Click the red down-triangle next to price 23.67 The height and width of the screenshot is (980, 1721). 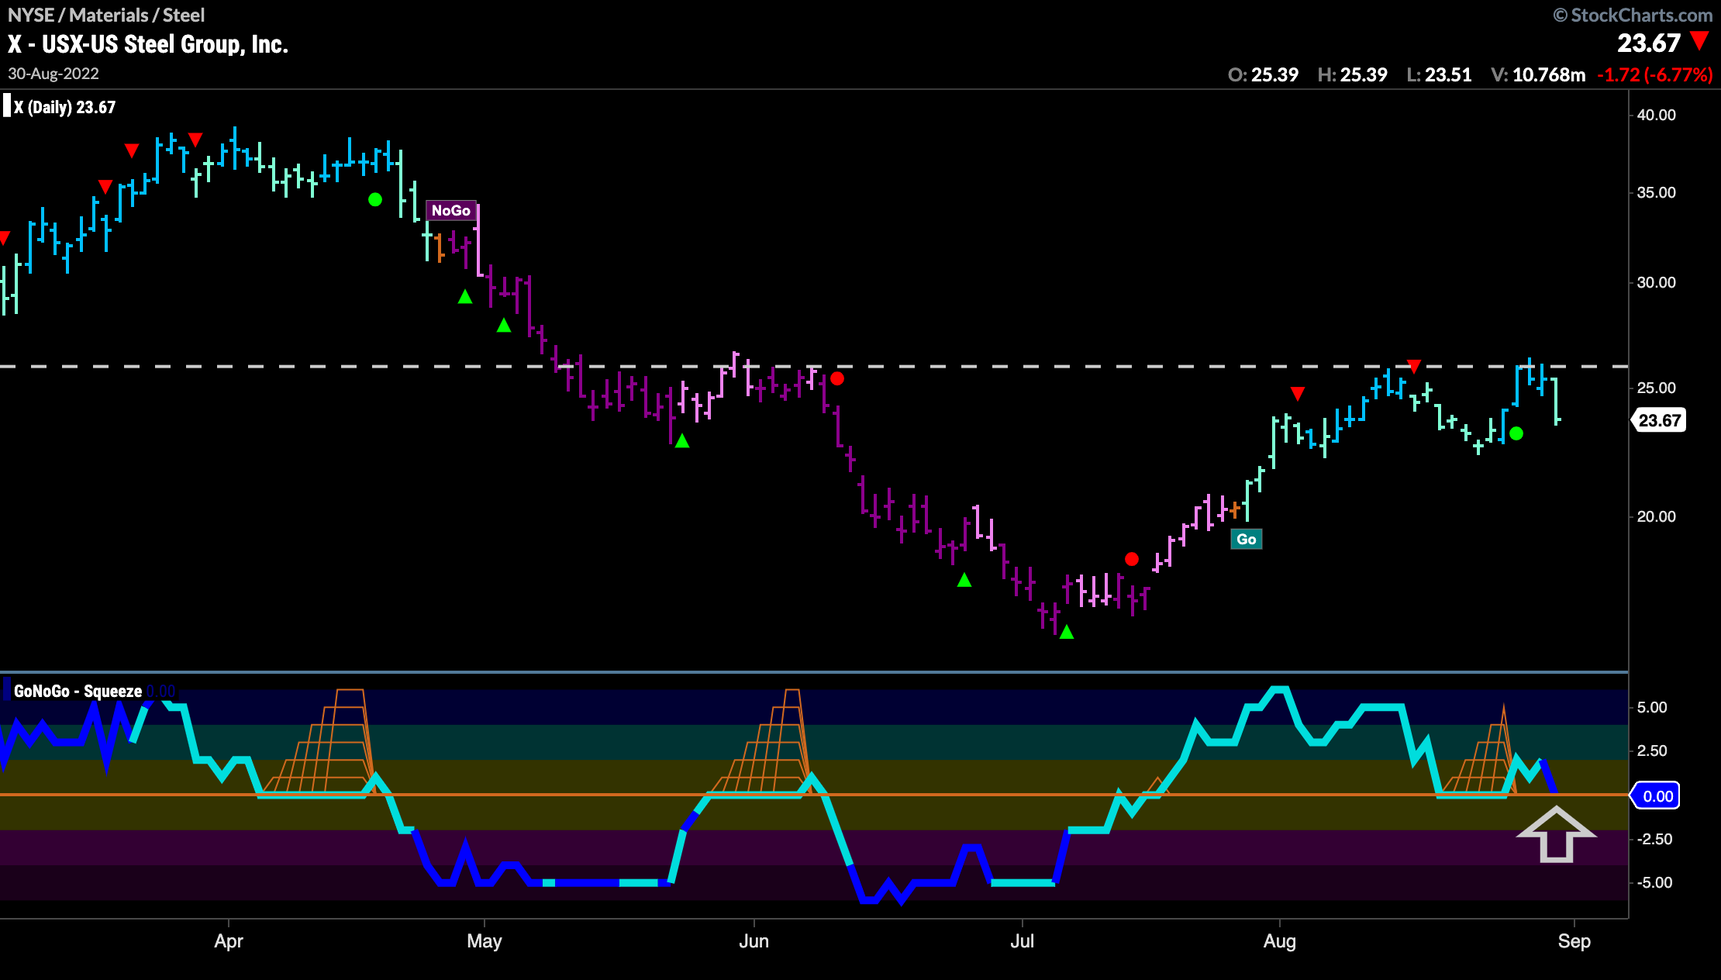1700,40
